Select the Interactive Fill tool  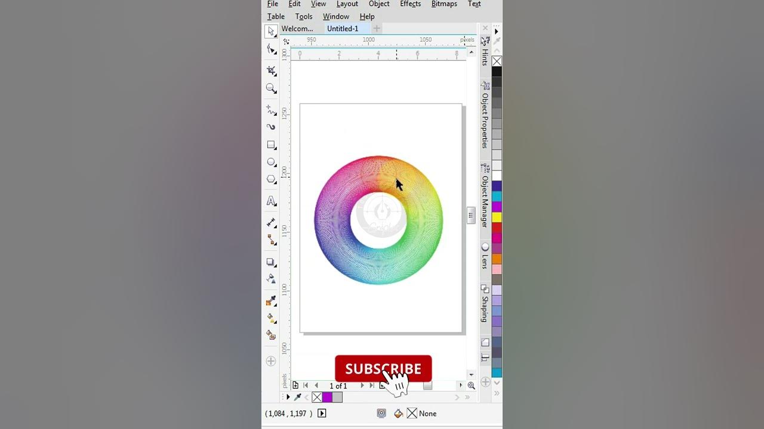point(271,318)
